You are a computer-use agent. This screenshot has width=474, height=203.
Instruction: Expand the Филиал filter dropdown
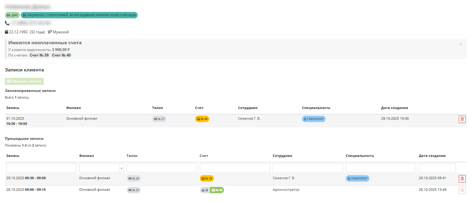click(121, 168)
